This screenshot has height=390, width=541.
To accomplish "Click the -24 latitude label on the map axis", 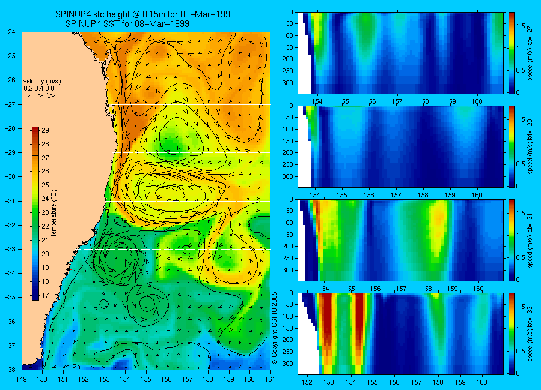I will 10,32.
